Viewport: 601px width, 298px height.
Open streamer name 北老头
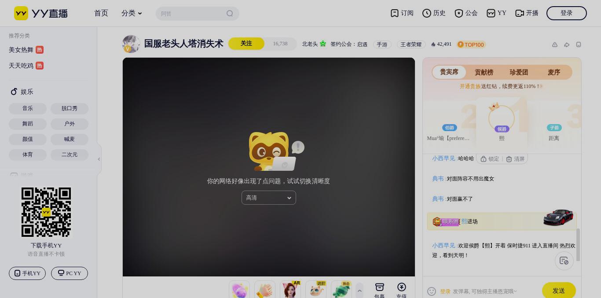[310, 44]
